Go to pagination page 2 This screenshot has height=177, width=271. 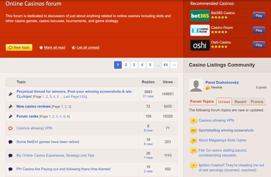click(x=126, y=65)
